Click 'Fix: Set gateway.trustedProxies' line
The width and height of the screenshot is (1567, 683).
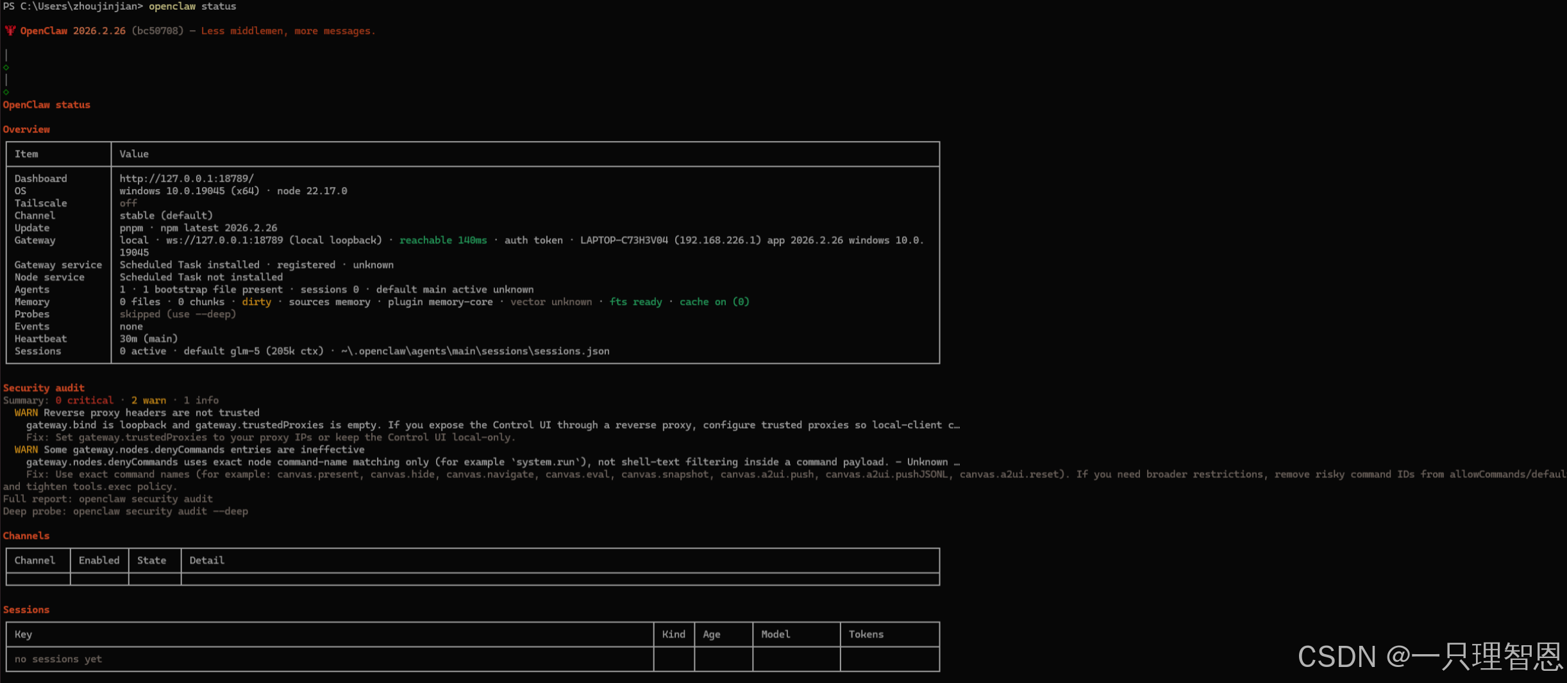[271, 438]
